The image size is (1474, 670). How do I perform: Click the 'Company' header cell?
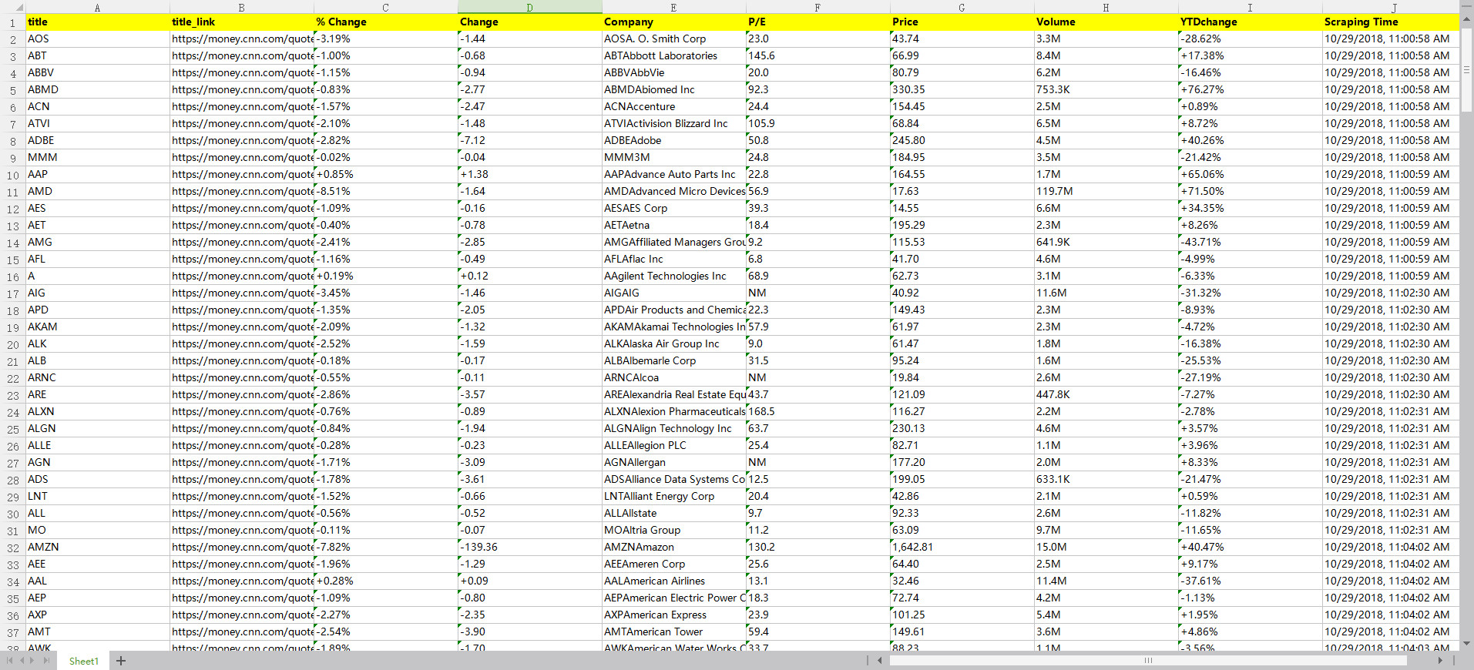(x=673, y=22)
